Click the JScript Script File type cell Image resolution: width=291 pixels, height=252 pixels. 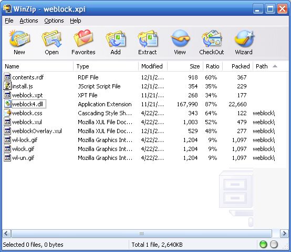coord(99,86)
